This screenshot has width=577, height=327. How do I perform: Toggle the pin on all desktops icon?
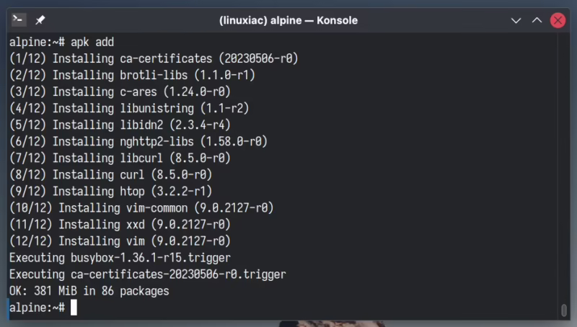coord(40,20)
